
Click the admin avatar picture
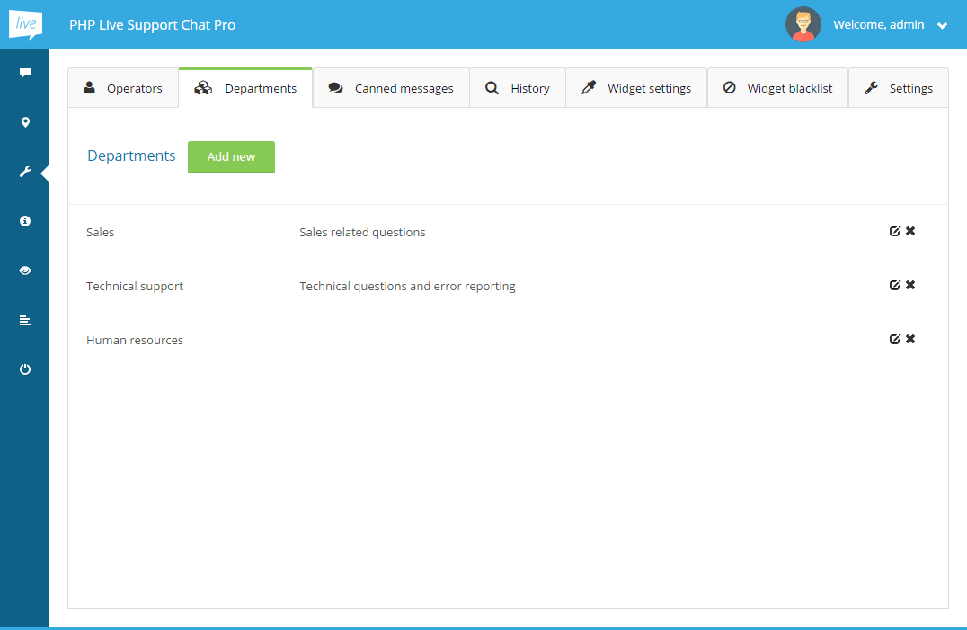pyautogui.click(x=803, y=24)
